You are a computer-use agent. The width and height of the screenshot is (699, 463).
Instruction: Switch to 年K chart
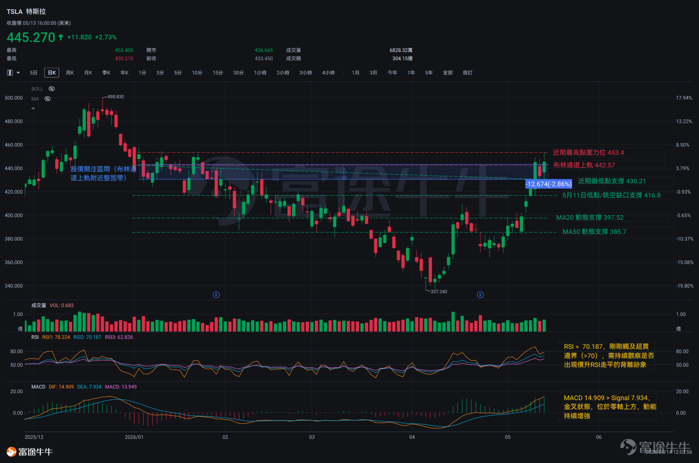[x=125, y=73]
